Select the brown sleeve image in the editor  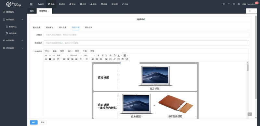pos(175,104)
